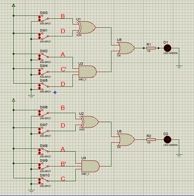Select green LED D1
This screenshot has width=194, height=196.
pyautogui.click(x=167, y=48)
